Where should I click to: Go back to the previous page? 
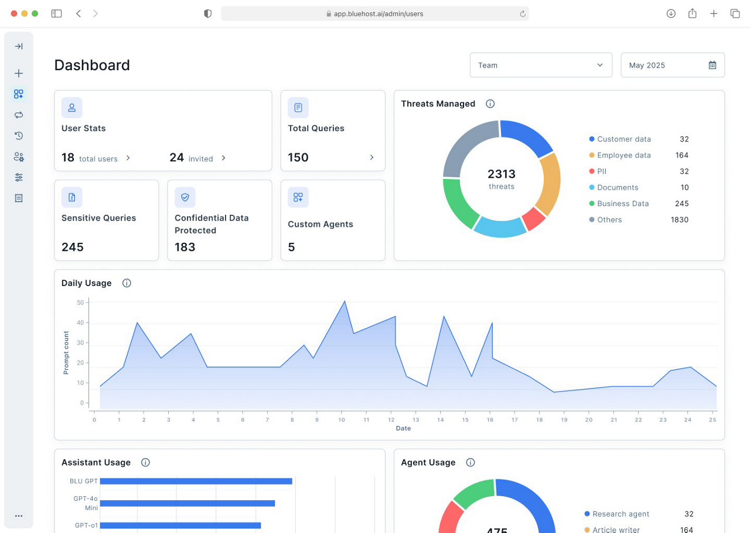(x=79, y=13)
